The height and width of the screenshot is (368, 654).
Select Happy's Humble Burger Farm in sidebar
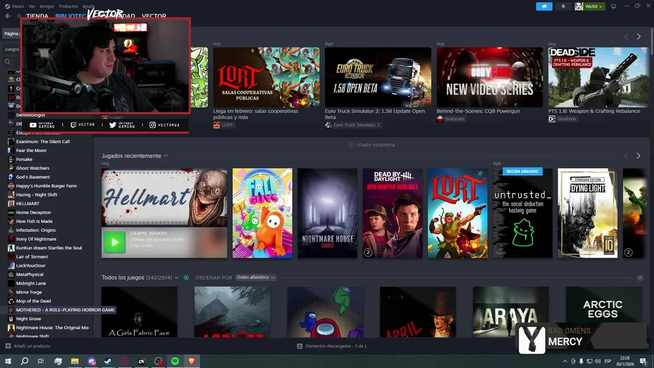pos(46,186)
